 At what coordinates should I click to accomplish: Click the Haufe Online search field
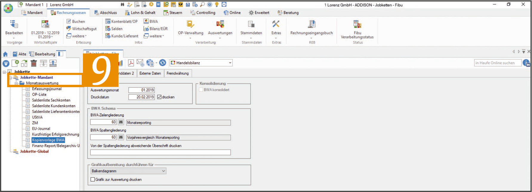tap(498, 63)
